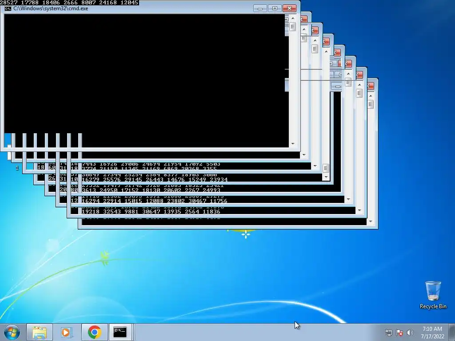Open Windows Media Player from the taskbar
The height and width of the screenshot is (341, 455).
coord(67,332)
